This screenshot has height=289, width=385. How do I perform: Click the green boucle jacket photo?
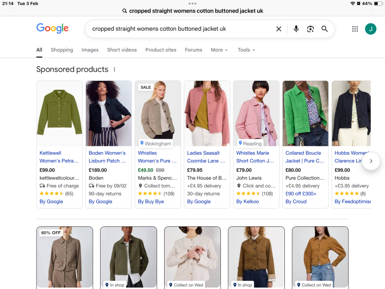tap(306, 113)
